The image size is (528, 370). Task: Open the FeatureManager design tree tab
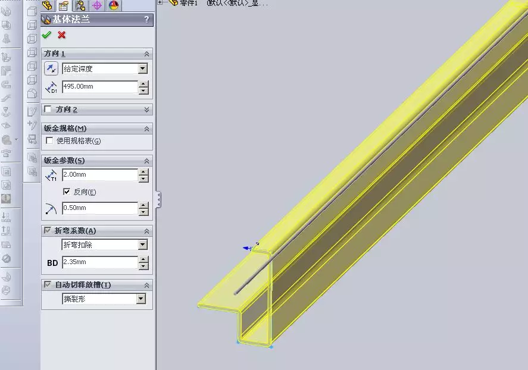pos(48,5)
